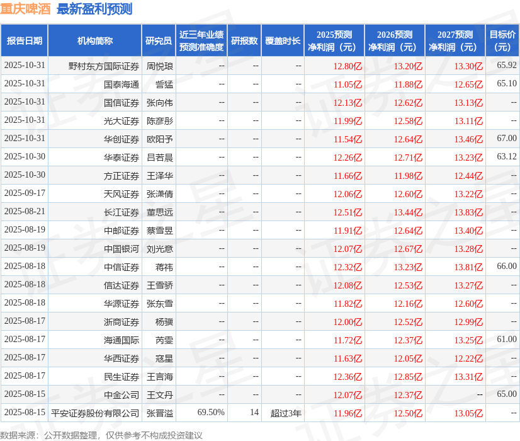Click the 重庆啤酒 stock name title

coord(26,10)
